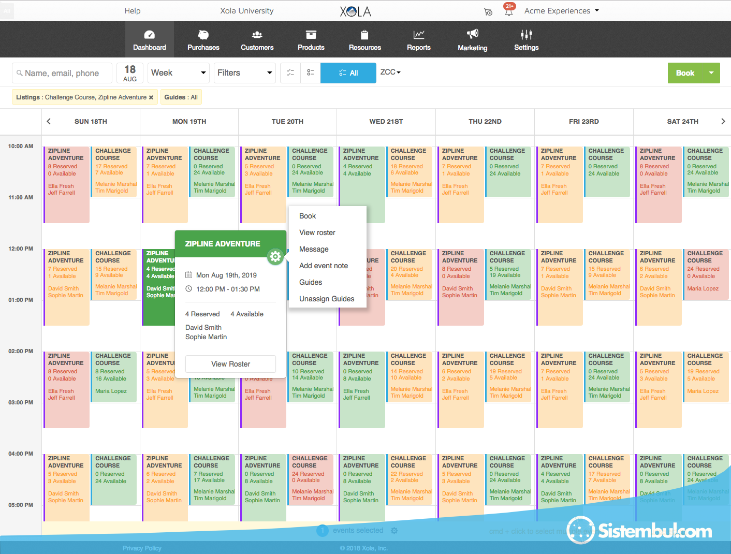Viewport: 731px width, 554px height.
Task: Open the Products section
Action: click(311, 40)
